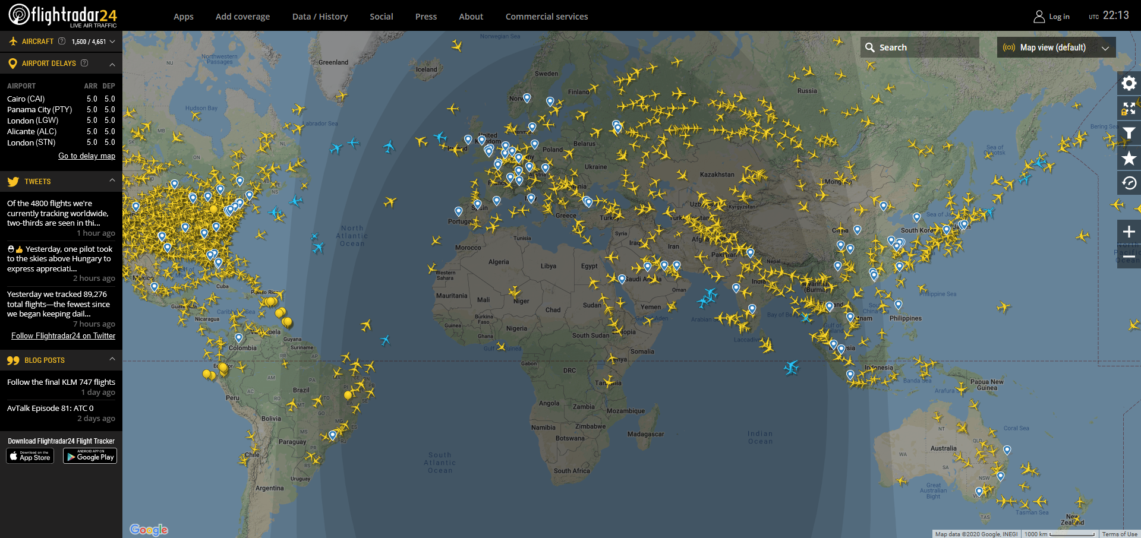Open the Apps menu

(x=184, y=17)
